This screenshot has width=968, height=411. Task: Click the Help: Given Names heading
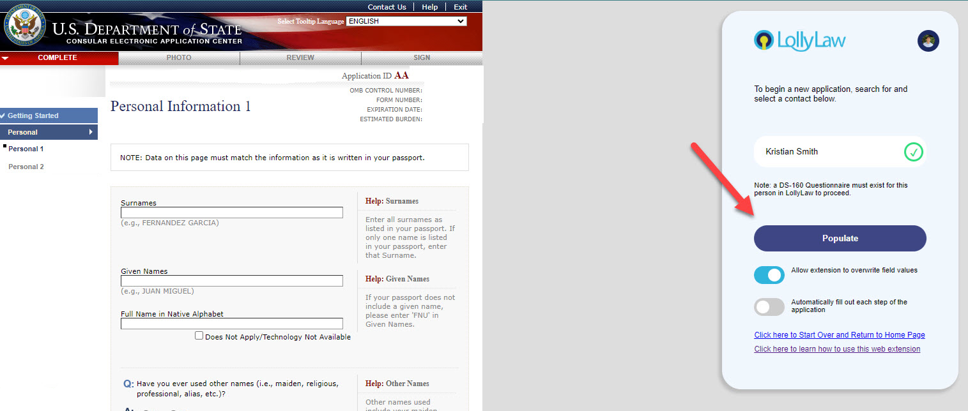(x=397, y=279)
